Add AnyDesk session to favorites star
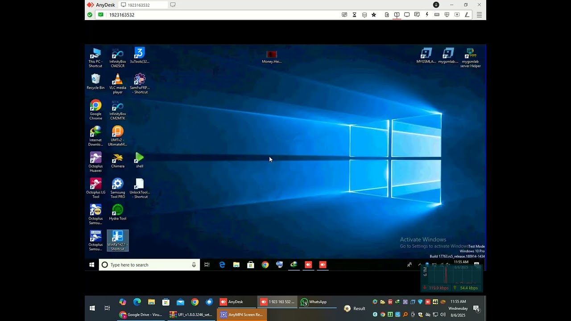571x321 pixels. 374,15
